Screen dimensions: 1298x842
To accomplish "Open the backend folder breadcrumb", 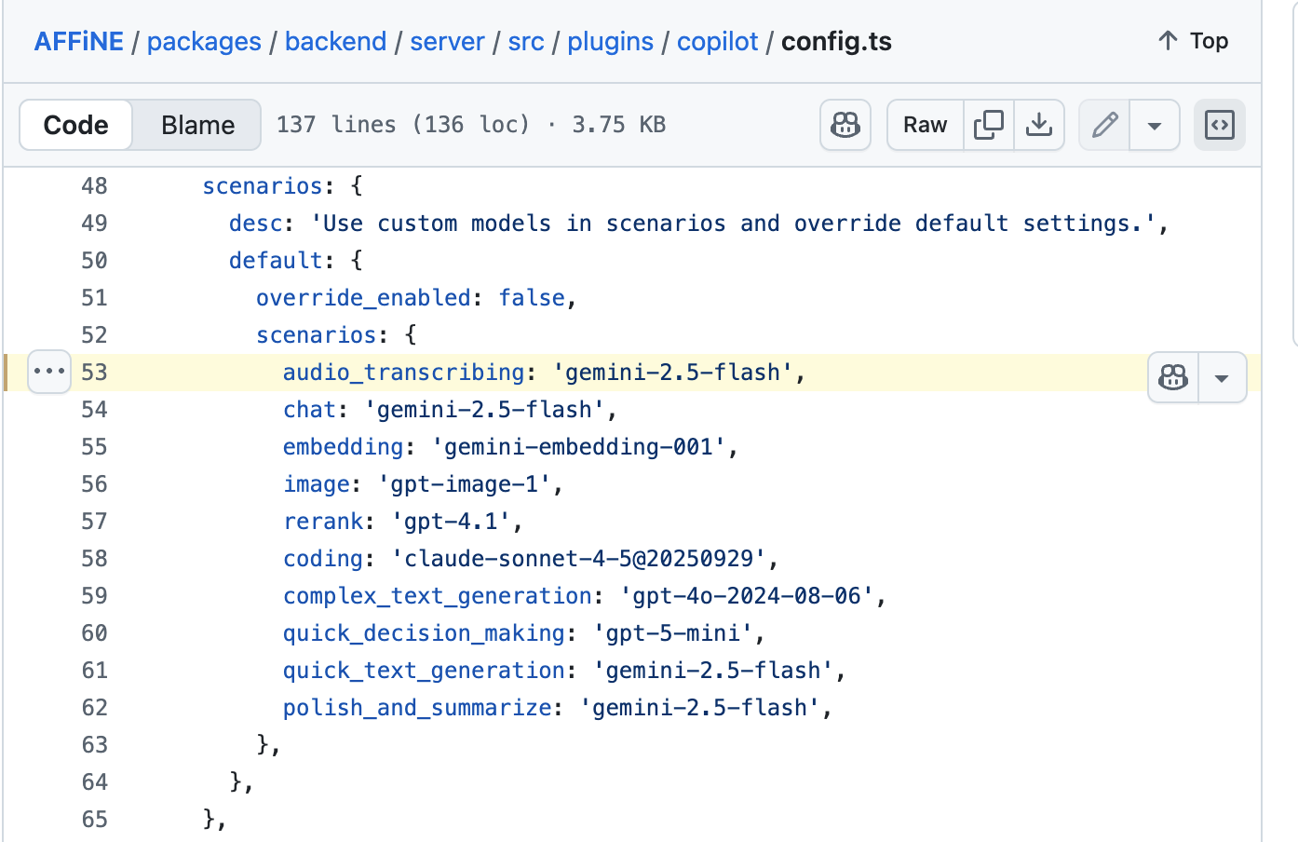I will (335, 41).
